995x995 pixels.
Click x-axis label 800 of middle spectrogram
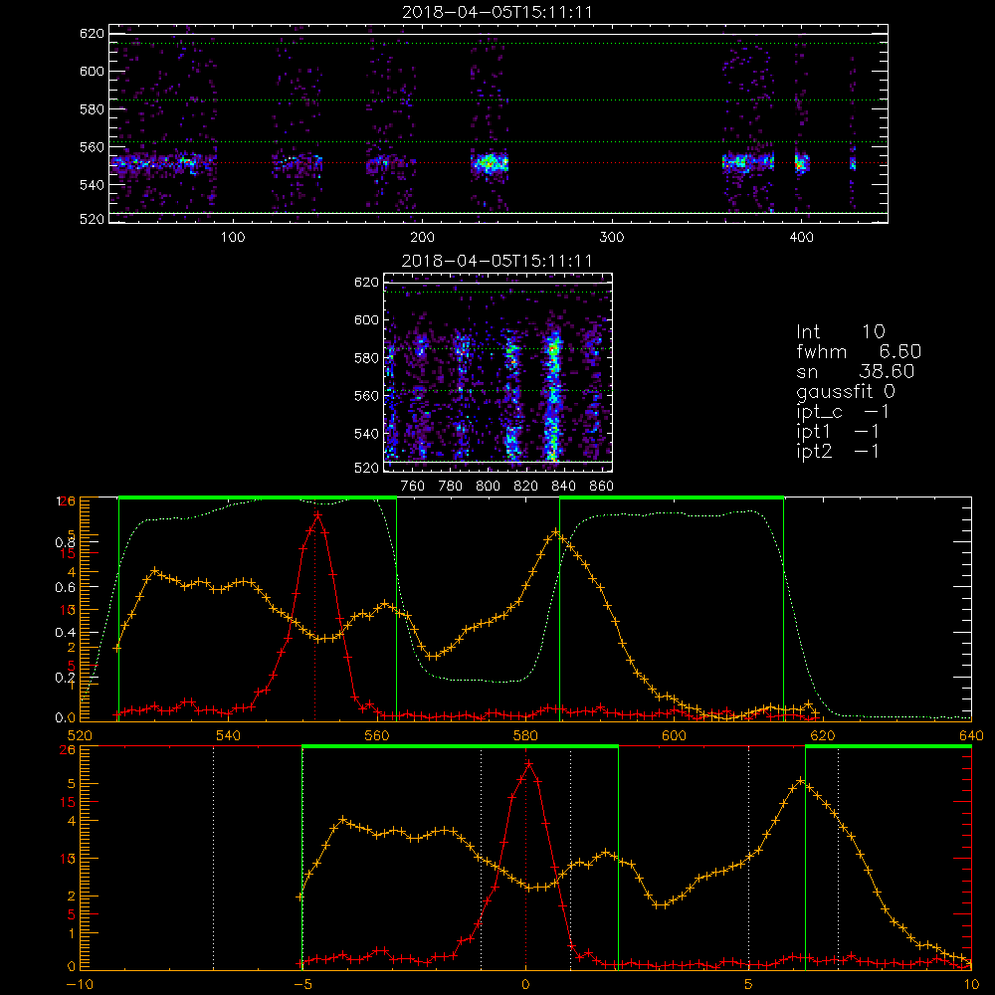point(488,487)
